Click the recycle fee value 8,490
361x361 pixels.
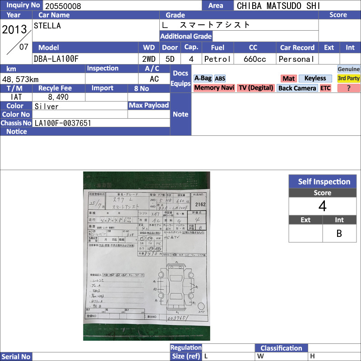click(x=58, y=97)
